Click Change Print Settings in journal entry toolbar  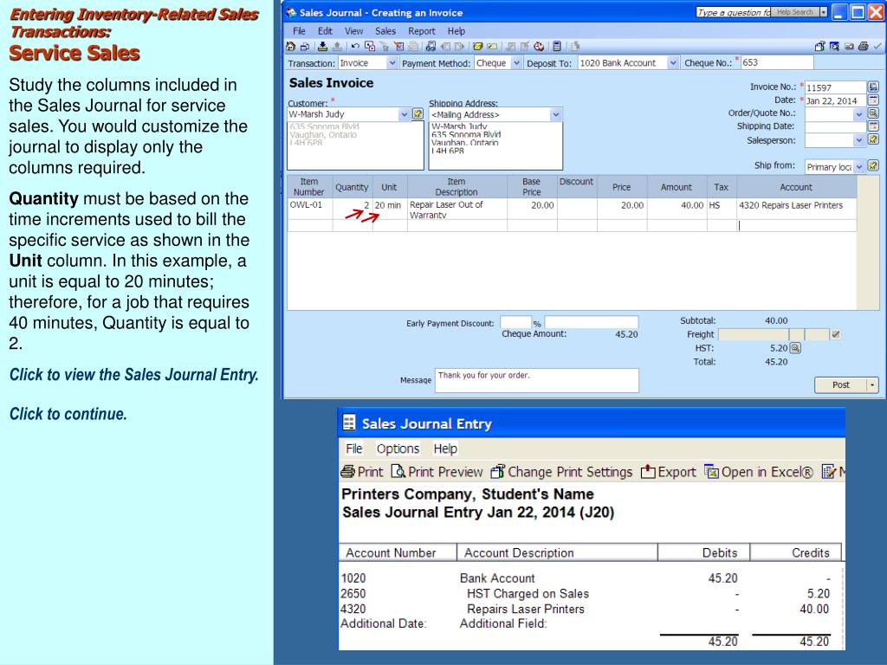point(561,472)
